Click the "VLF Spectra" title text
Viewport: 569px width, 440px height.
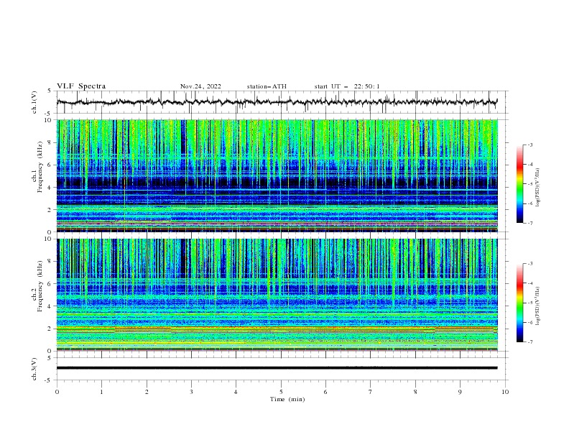coord(81,86)
